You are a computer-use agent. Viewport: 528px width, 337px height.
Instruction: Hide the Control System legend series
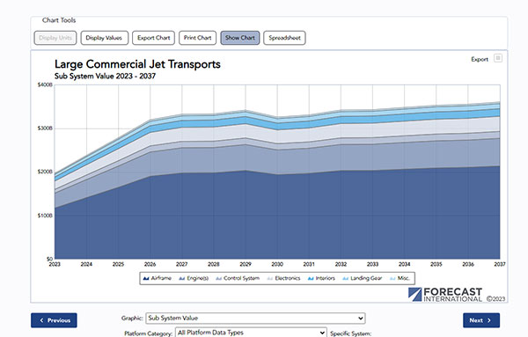coord(238,278)
